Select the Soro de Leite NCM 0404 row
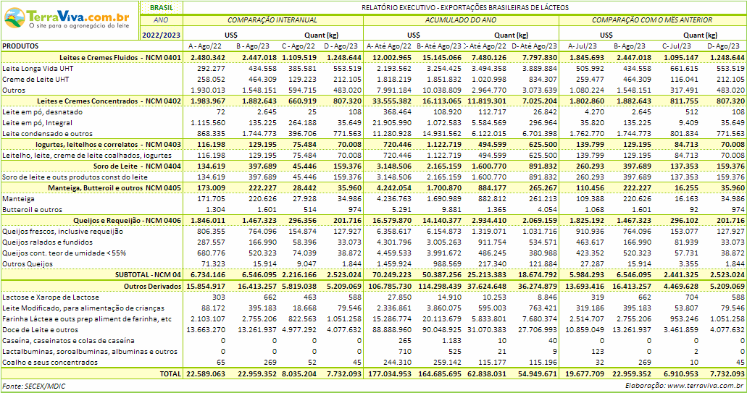This screenshot has width=747, height=393. (x=147, y=166)
